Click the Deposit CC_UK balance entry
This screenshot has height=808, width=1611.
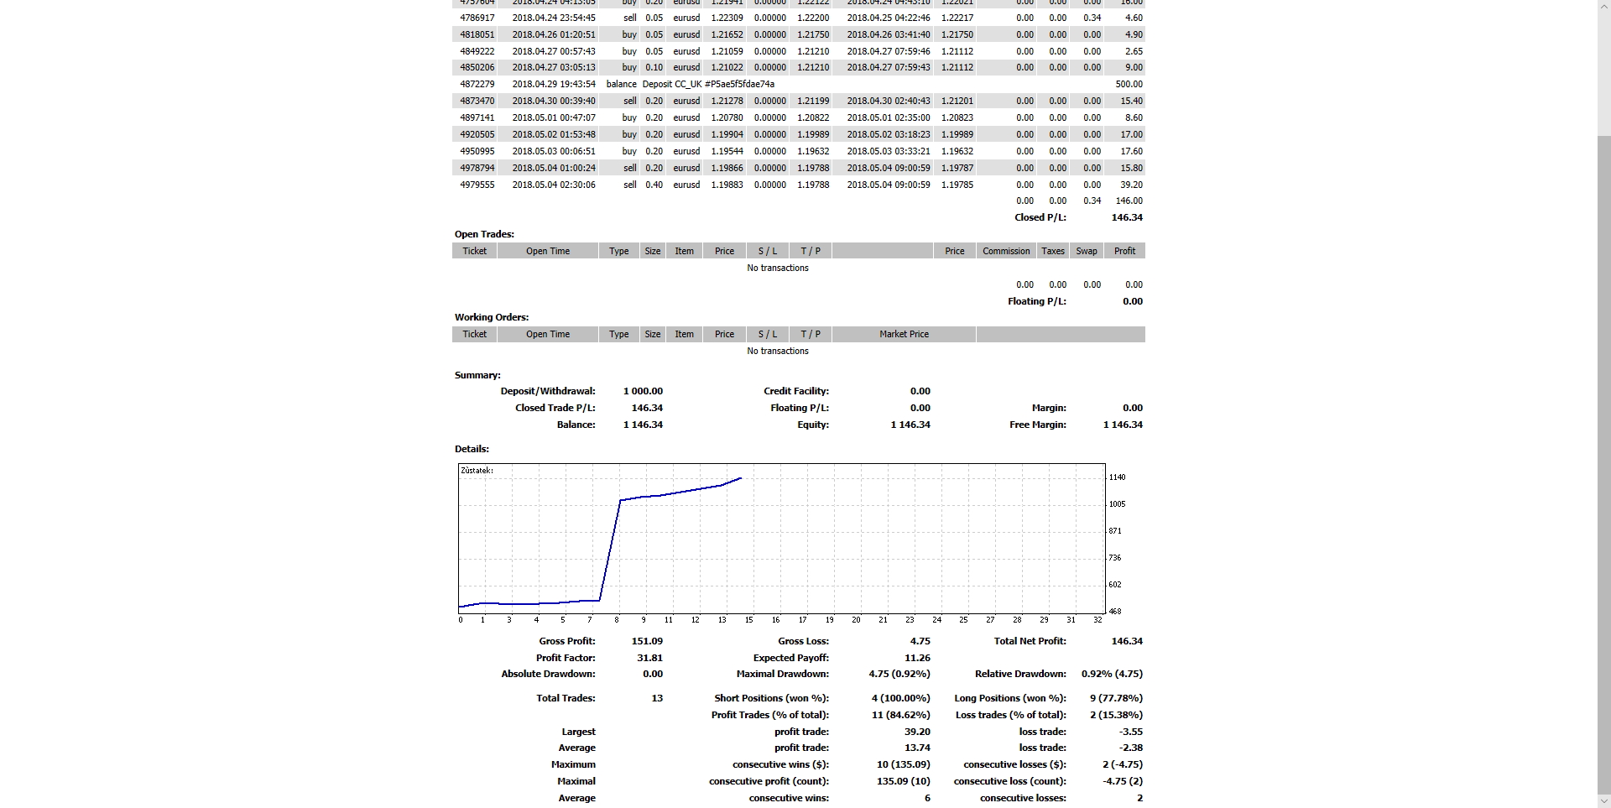pos(708,84)
